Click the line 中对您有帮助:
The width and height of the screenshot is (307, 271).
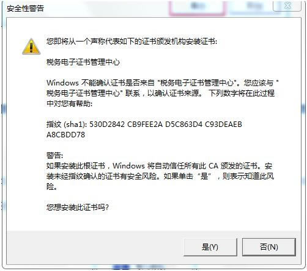pyautogui.click(x=69, y=104)
